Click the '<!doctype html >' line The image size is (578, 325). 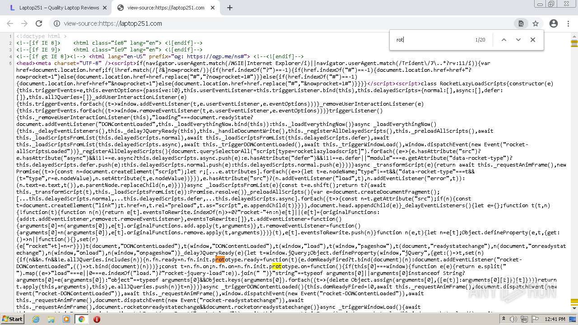[x=42, y=36]
